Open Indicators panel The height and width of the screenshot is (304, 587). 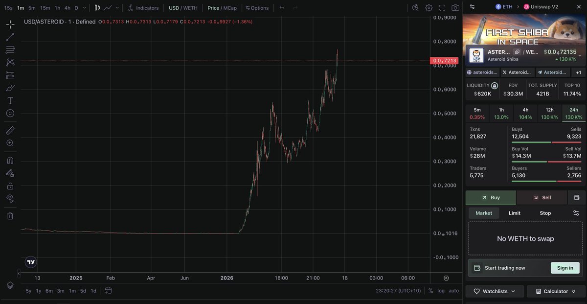click(143, 8)
